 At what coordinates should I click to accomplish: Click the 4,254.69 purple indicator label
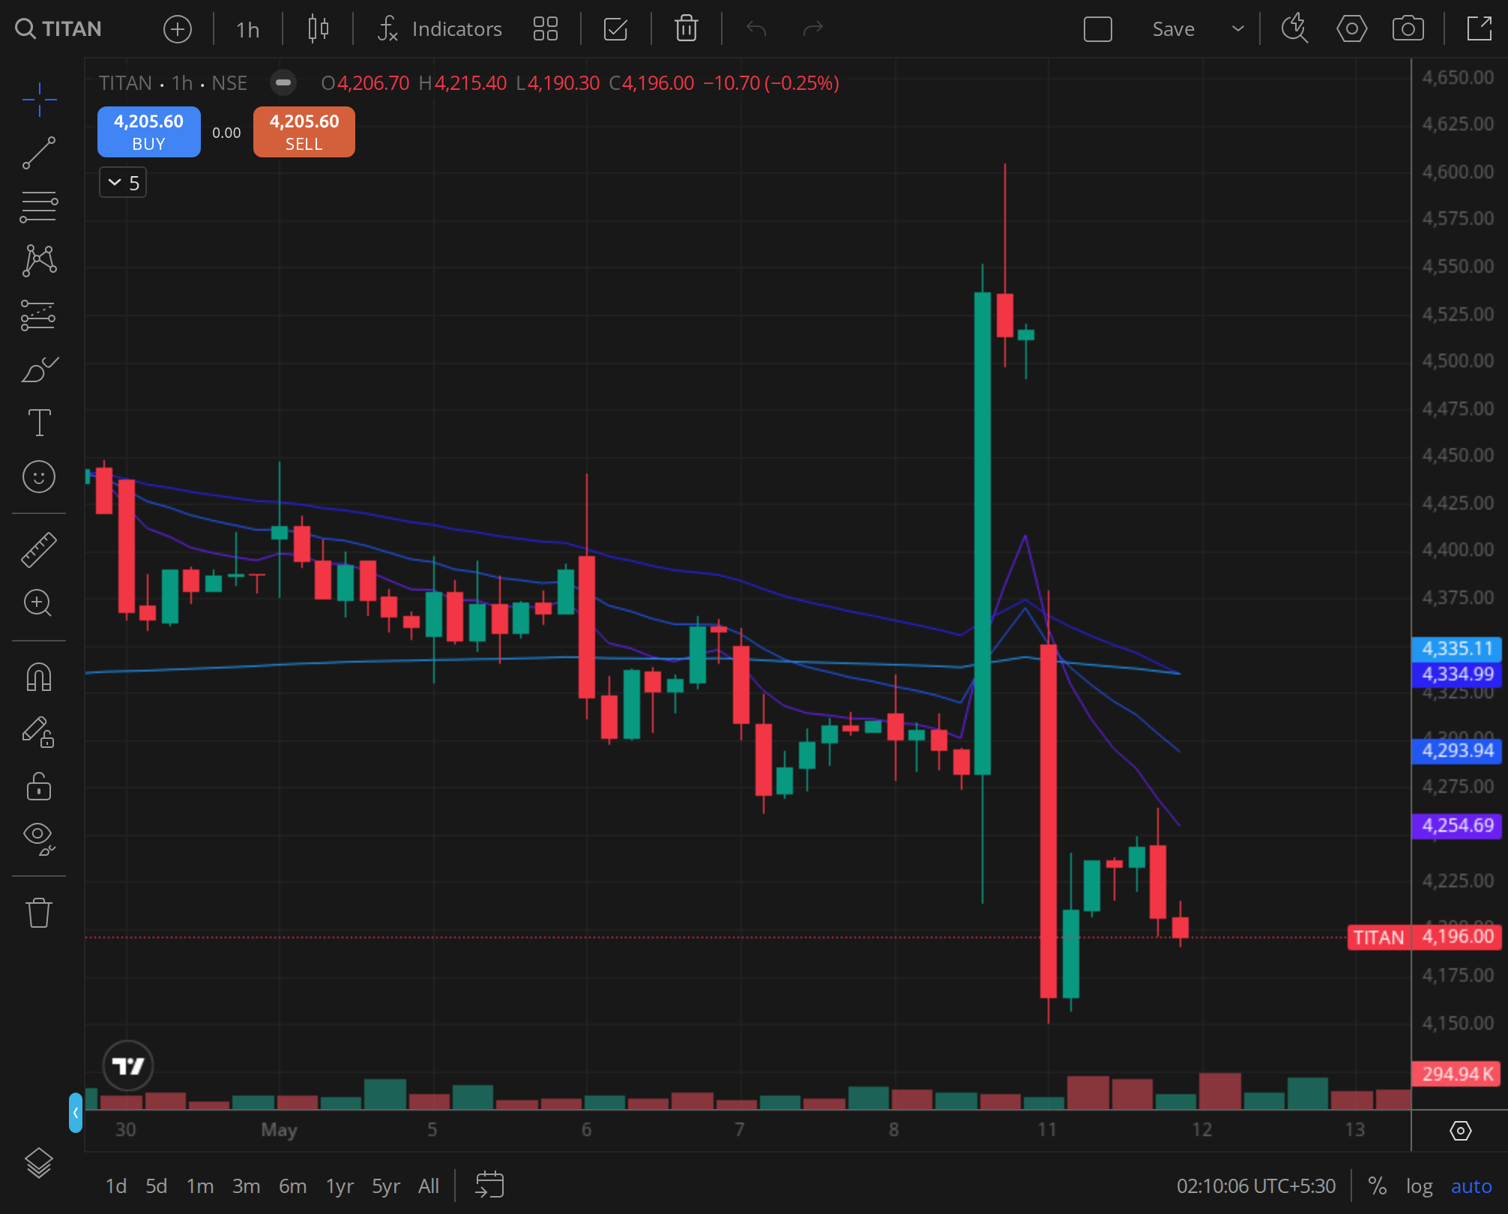1457,826
